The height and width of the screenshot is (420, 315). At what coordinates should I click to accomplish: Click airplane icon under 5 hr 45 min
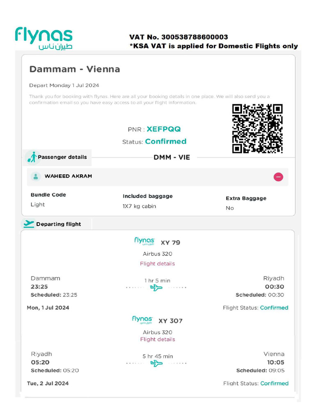click(x=156, y=363)
